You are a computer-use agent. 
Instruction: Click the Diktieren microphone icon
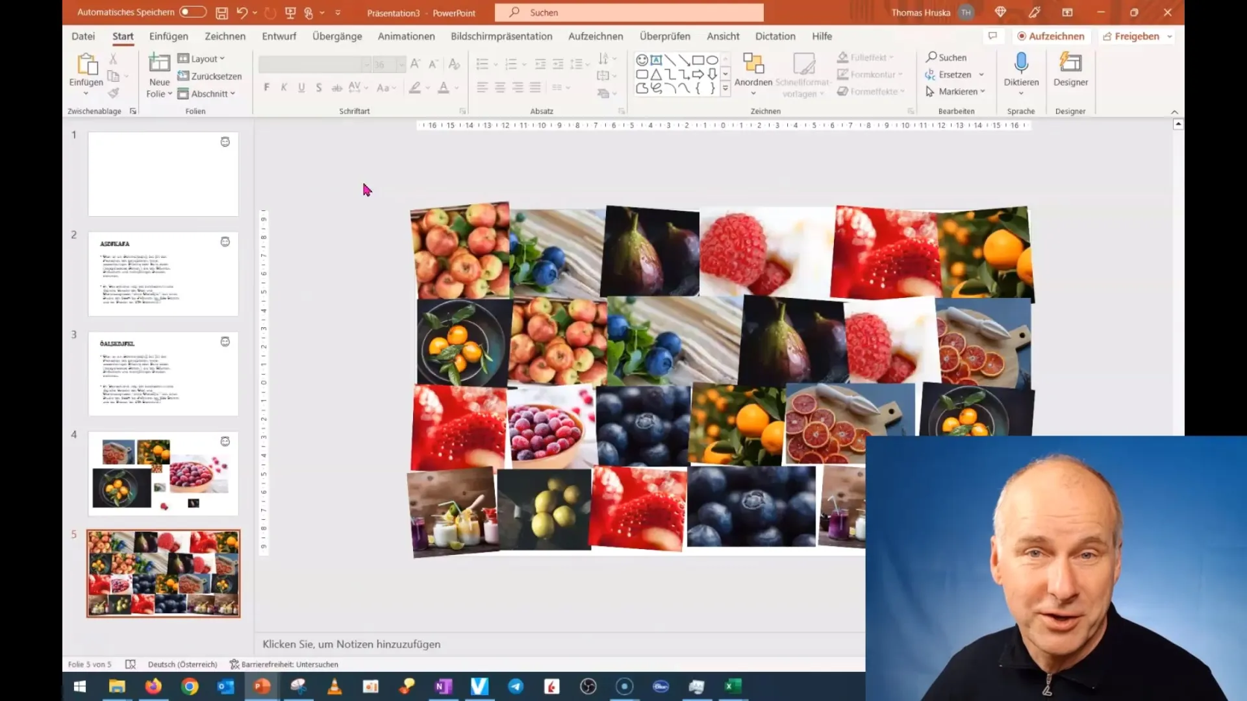click(x=1021, y=63)
